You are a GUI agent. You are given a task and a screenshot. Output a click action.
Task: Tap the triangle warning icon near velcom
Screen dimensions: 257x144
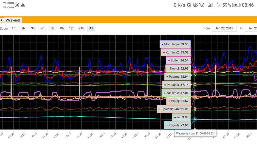click(23, 5)
